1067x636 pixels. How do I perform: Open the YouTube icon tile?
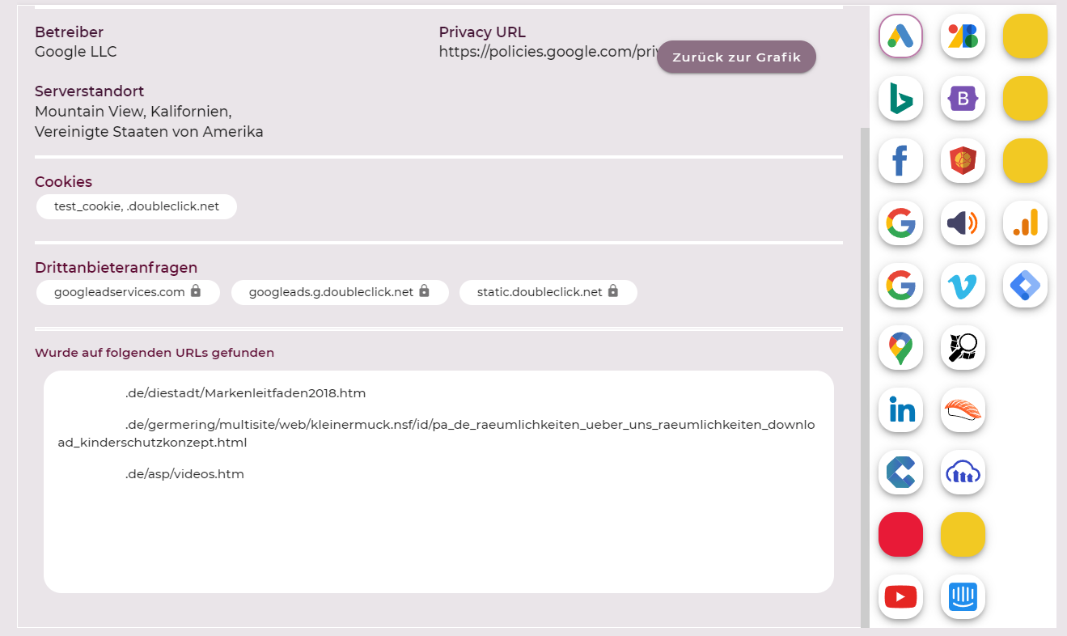pos(900,597)
